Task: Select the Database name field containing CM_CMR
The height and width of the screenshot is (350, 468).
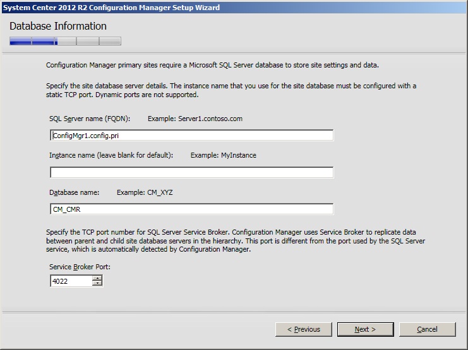Action: pos(191,209)
